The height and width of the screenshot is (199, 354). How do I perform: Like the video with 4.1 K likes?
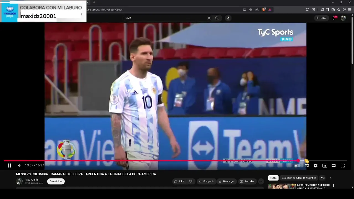click(x=179, y=181)
